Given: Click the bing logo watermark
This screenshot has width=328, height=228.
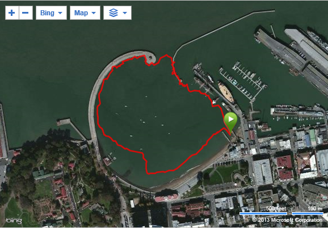Looking at the screenshot, I should pyautogui.click(x=14, y=221).
